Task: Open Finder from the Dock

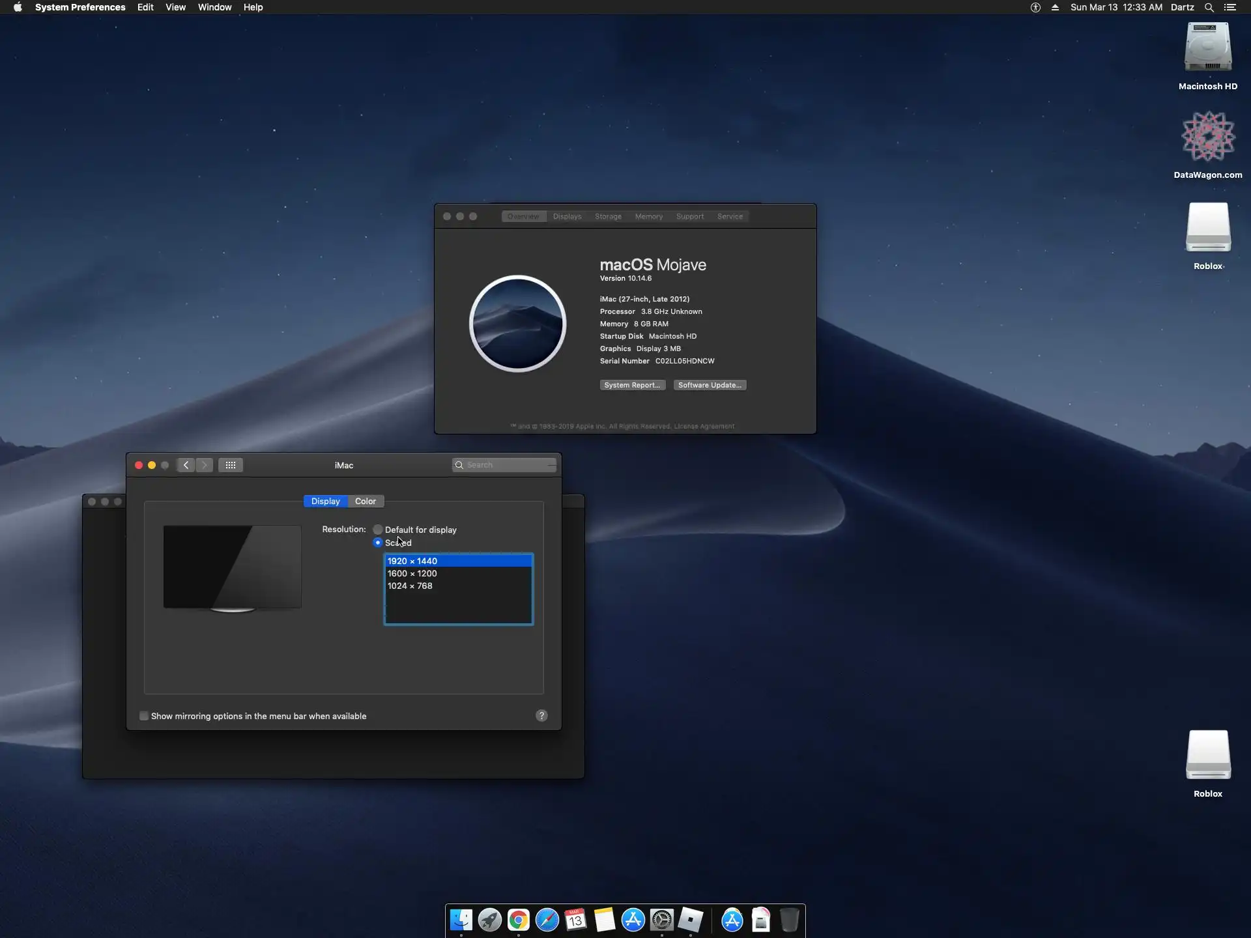Action: point(461,920)
